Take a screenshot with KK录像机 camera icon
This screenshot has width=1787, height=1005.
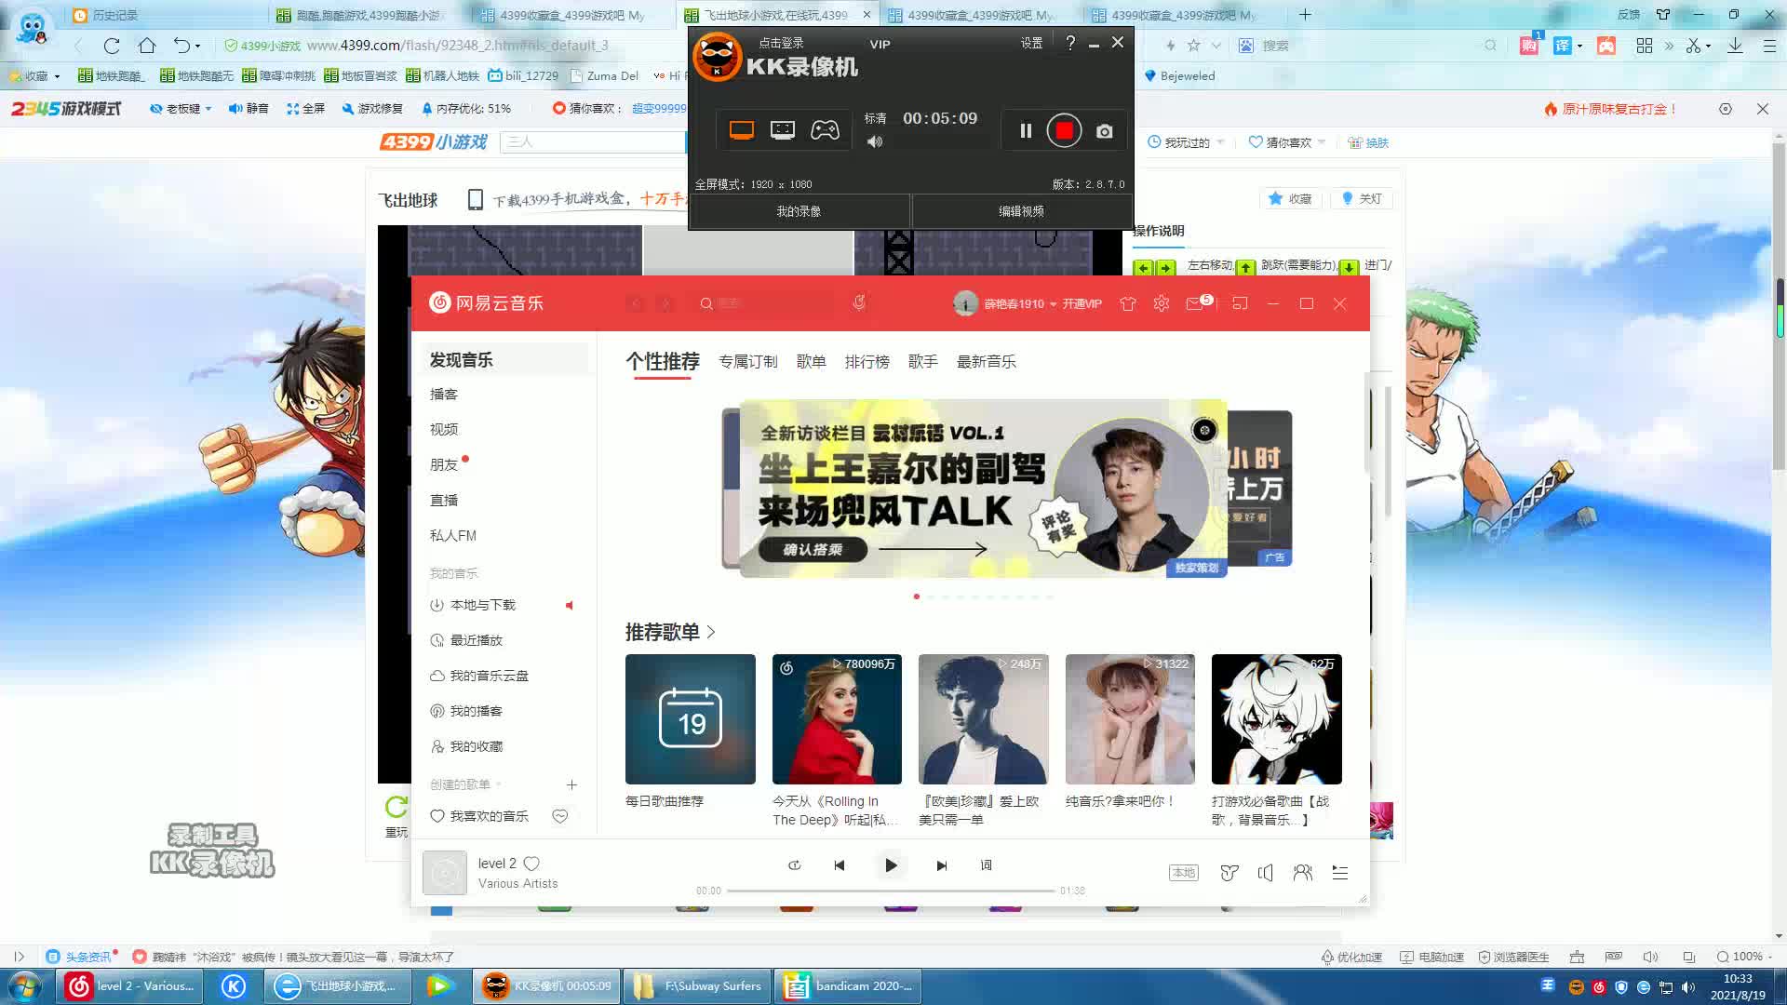point(1104,131)
